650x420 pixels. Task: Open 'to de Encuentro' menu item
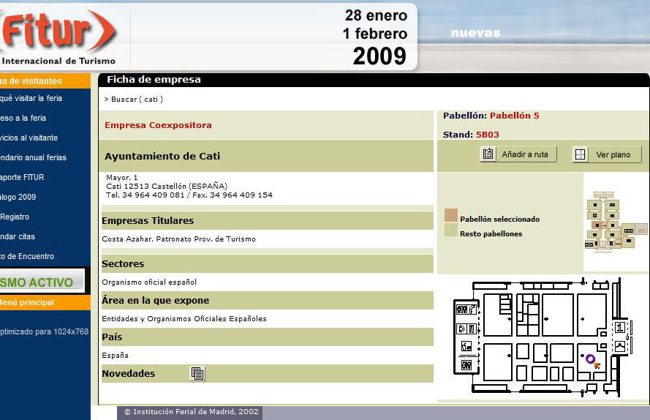[x=27, y=257]
